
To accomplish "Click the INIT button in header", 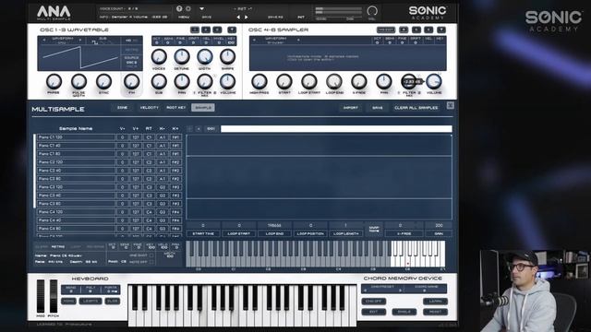I will pyautogui.click(x=301, y=18).
